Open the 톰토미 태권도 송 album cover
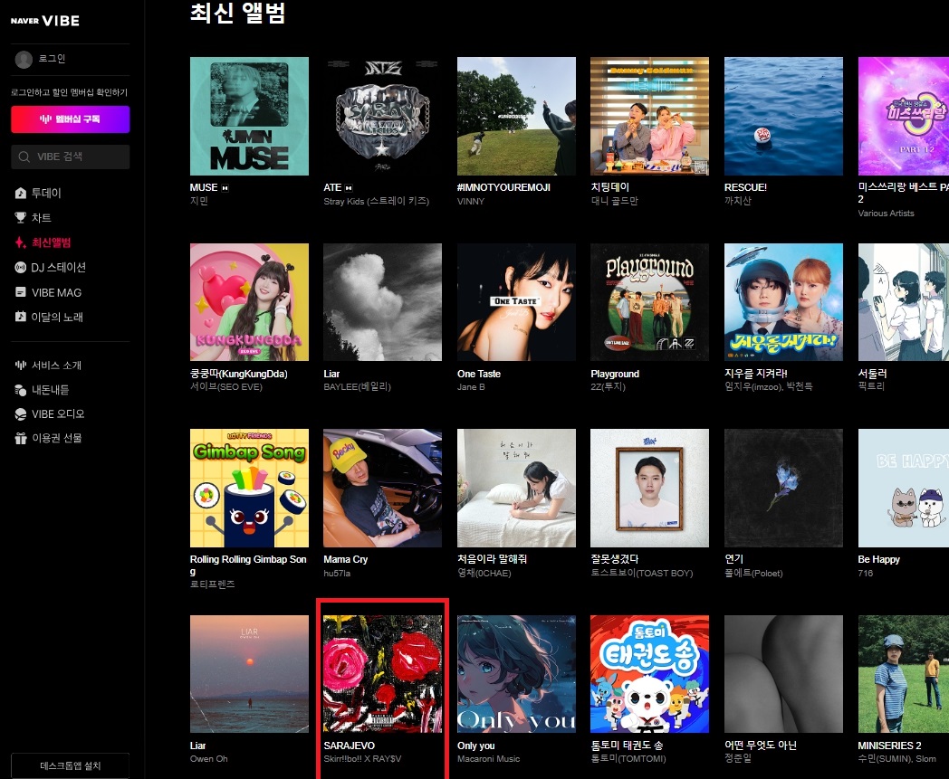 coord(649,674)
